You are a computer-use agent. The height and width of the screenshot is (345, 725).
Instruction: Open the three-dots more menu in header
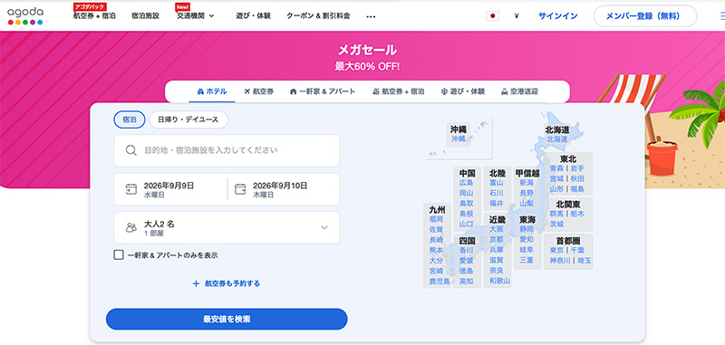click(371, 16)
